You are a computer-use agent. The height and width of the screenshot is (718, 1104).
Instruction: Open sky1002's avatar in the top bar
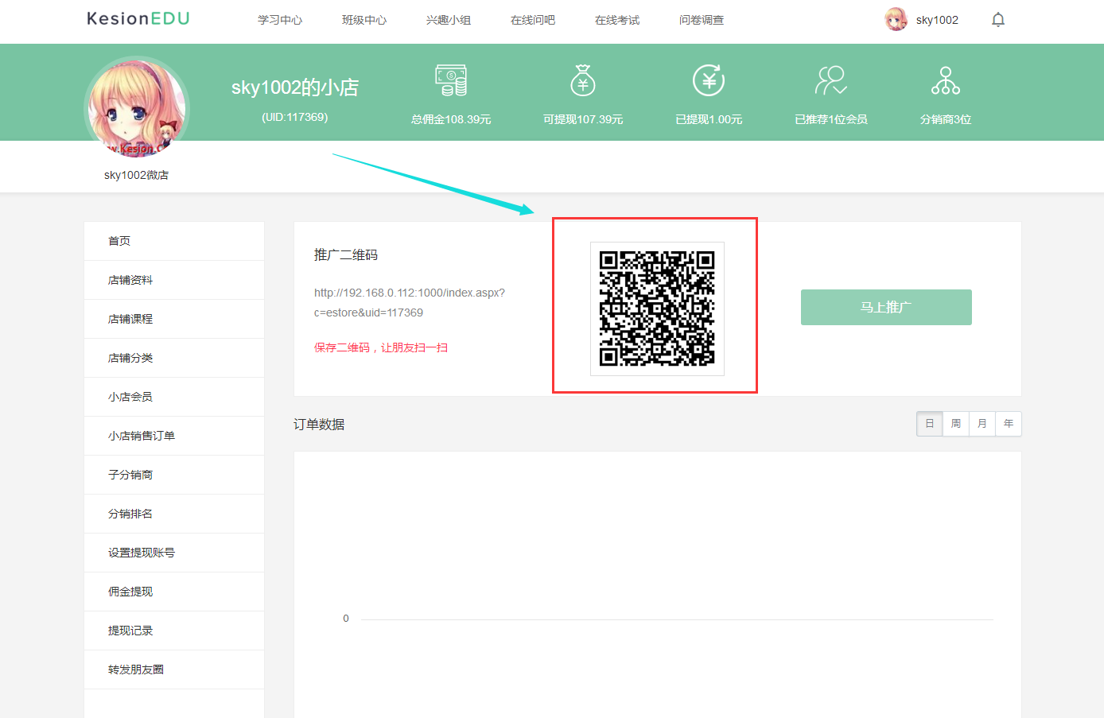click(896, 19)
